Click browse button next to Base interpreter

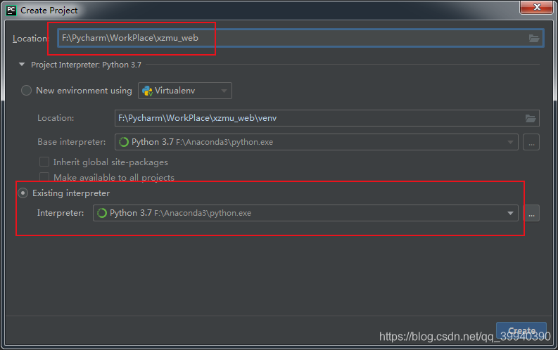(531, 142)
